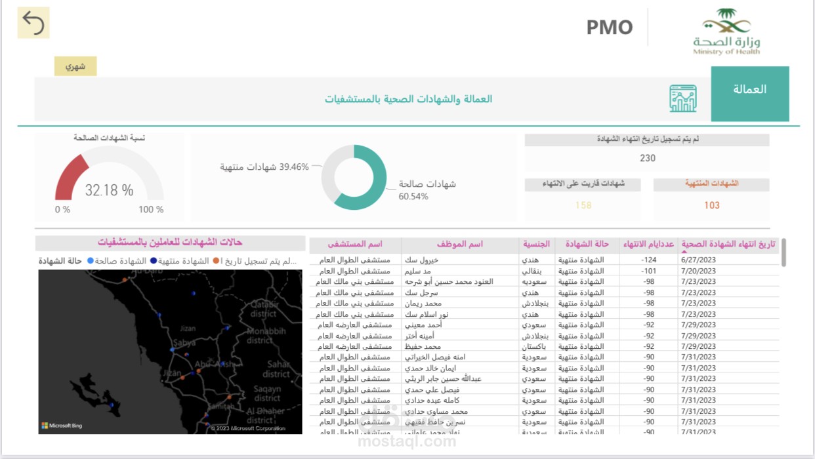Sort by الجنسية column header
This screenshot has width=815, height=459.
coord(537,244)
